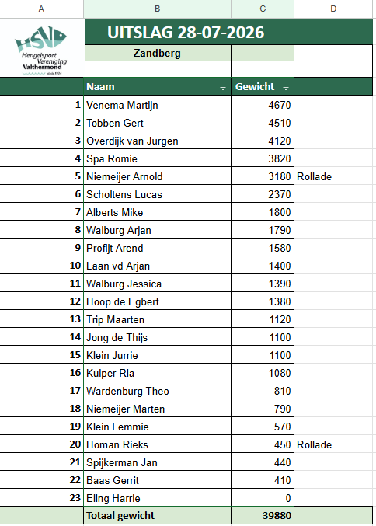Viewport: 376px width, 526px height.
Task: Select column C header
Action: (263, 9)
